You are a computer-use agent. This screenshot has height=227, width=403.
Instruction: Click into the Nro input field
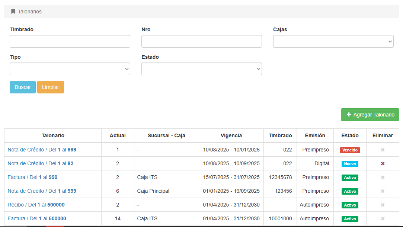coord(201,41)
